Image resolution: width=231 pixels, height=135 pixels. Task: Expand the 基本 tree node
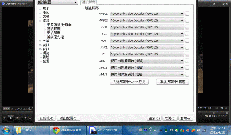pyautogui.click(x=40, y=9)
